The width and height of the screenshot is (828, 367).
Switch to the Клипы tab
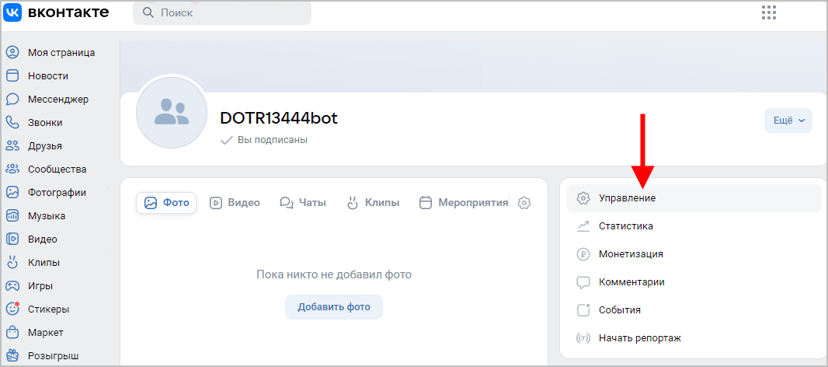pyautogui.click(x=373, y=202)
